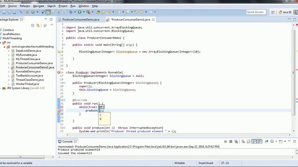Click the Package Explorer horizontal scrollbar
The width and height of the screenshot is (298, 167).
[x=22, y=157]
